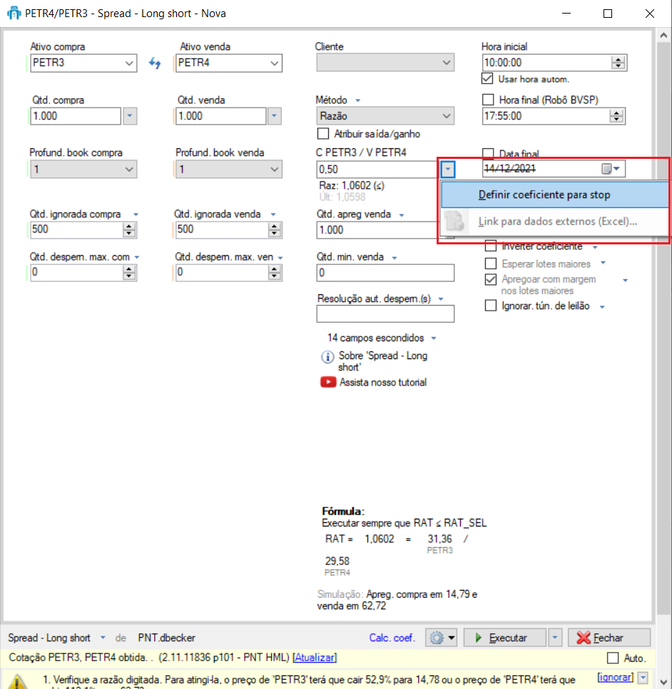Click the coefficient 0,50 input field
The image size is (672, 689).
tap(378, 169)
